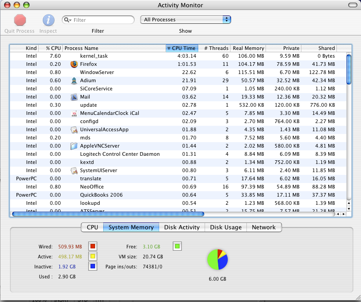Switch to the CPU tab

coord(92,227)
